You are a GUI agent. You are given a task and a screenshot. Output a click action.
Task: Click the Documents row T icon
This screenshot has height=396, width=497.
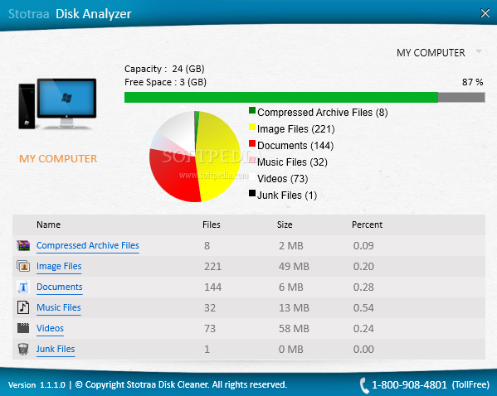point(23,287)
